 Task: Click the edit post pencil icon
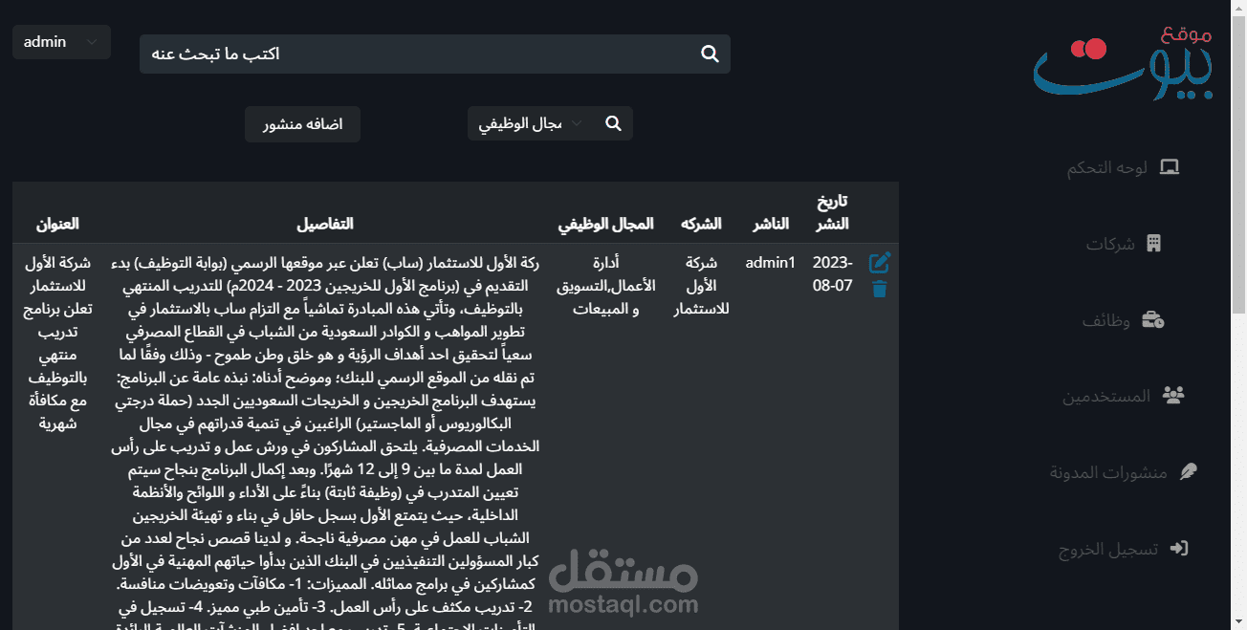tap(880, 263)
